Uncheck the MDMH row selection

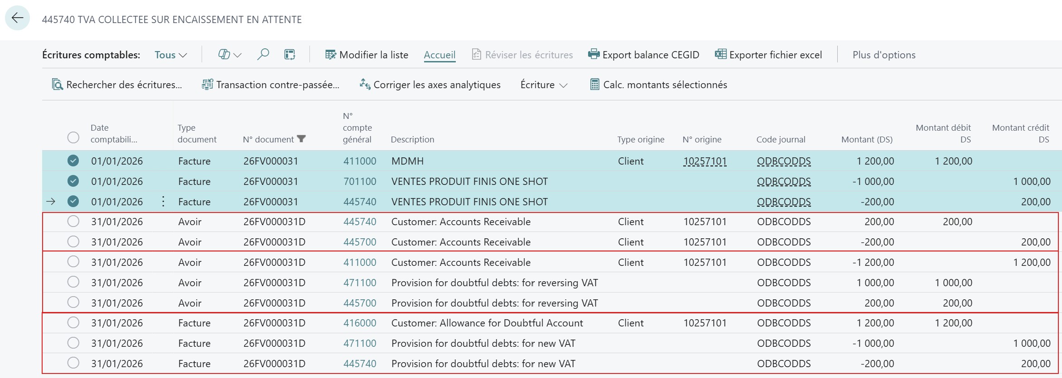pos(73,161)
